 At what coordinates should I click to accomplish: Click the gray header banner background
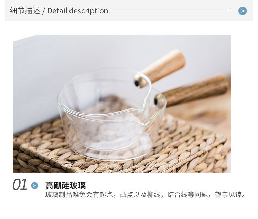(129, 11)
